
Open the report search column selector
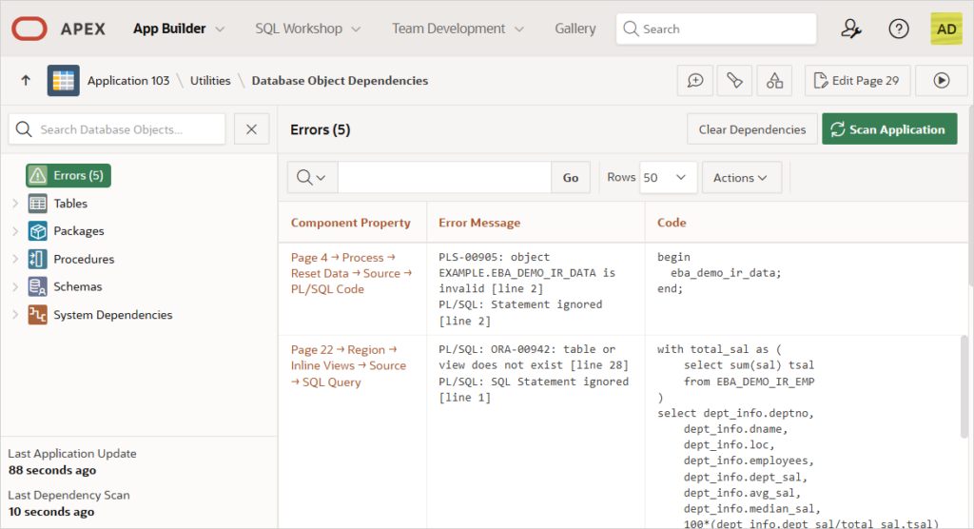(312, 178)
